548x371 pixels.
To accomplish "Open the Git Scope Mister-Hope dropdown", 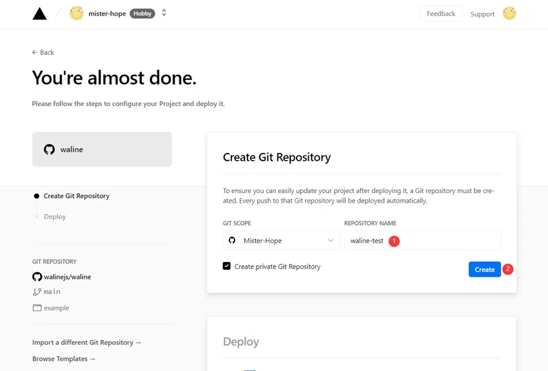I will (x=281, y=240).
